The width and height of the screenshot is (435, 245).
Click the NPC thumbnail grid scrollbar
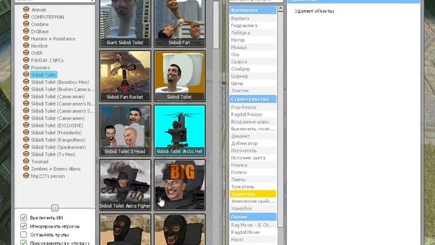[216, 24]
